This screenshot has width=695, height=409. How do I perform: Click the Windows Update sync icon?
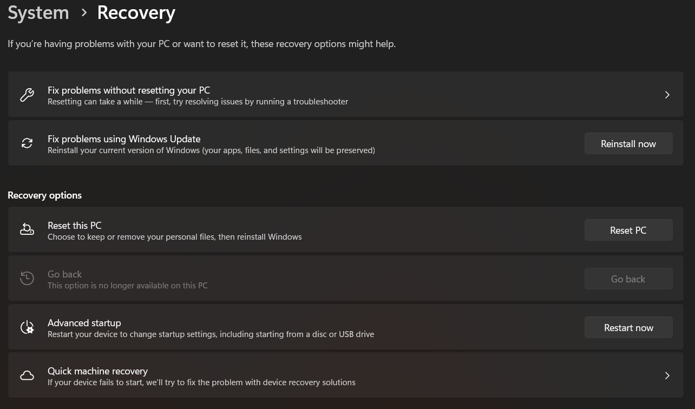point(27,143)
